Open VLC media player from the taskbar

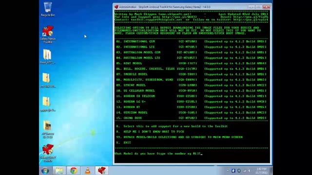(x=88, y=171)
